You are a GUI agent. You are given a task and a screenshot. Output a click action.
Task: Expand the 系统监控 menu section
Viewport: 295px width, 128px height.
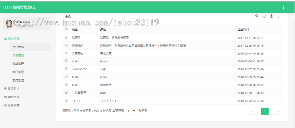[x=13, y=88]
